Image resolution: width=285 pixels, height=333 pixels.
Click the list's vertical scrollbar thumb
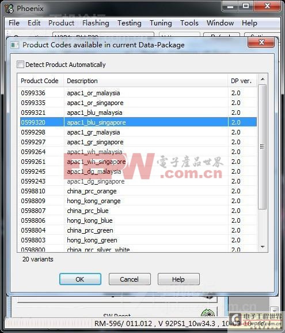click(263, 147)
